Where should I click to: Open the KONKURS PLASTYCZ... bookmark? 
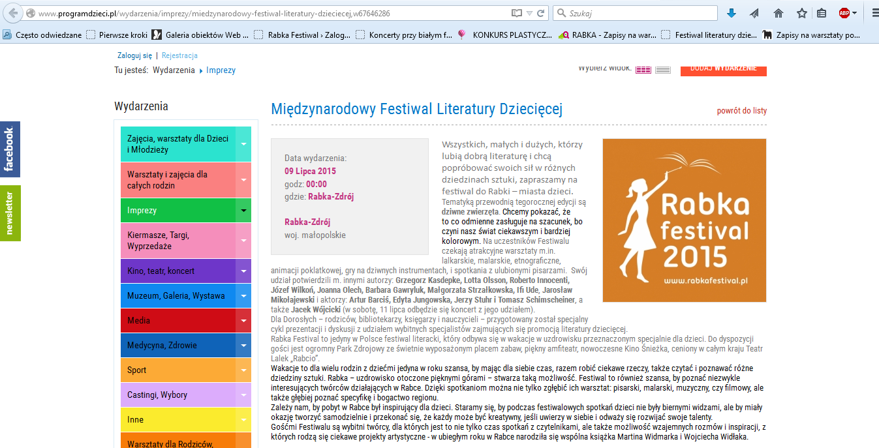point(505,35)
